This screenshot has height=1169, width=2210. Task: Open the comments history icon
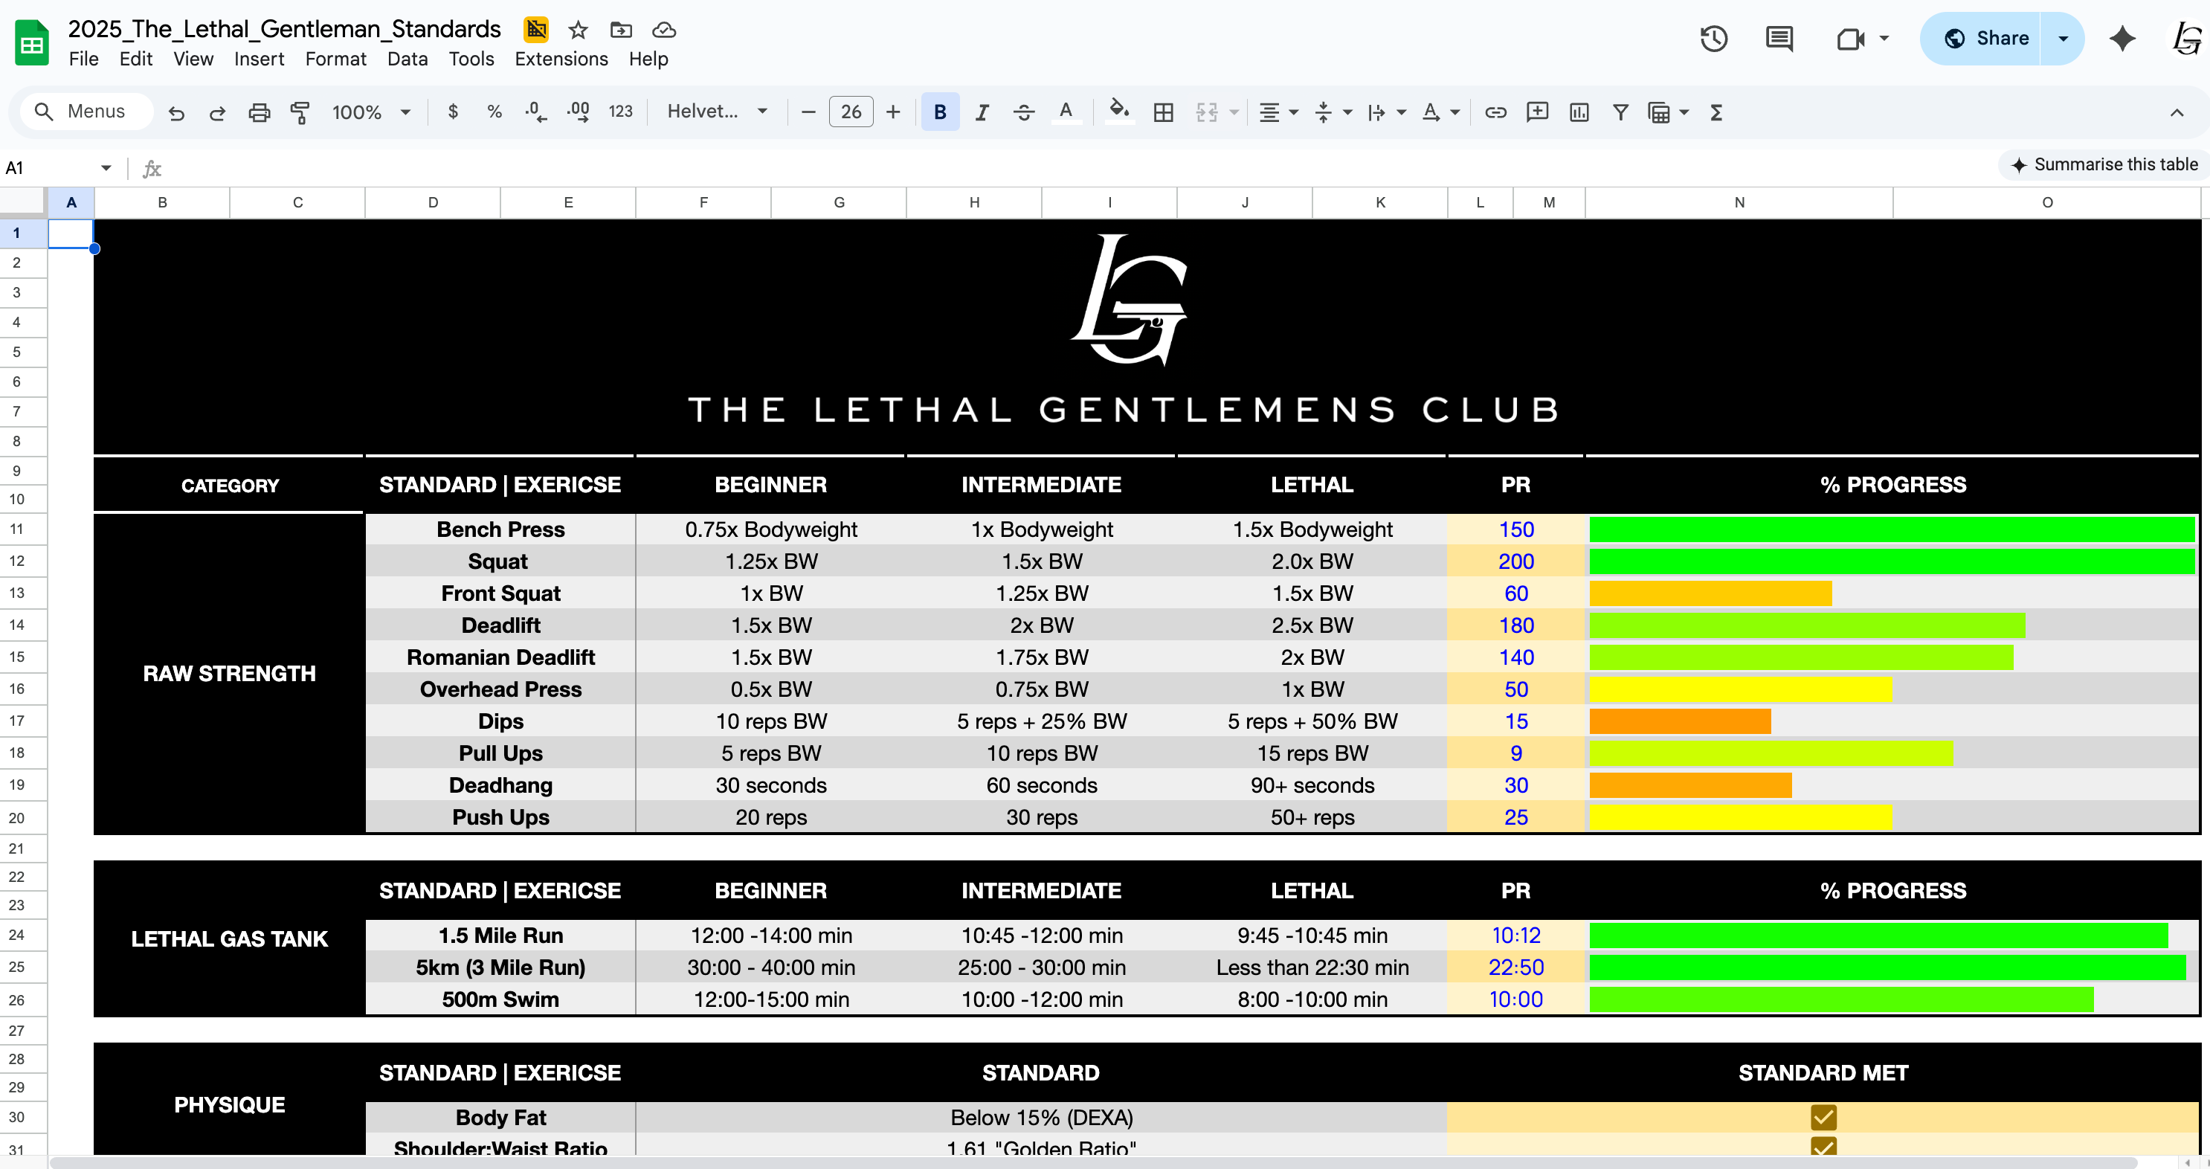[x=1779, y=39]
